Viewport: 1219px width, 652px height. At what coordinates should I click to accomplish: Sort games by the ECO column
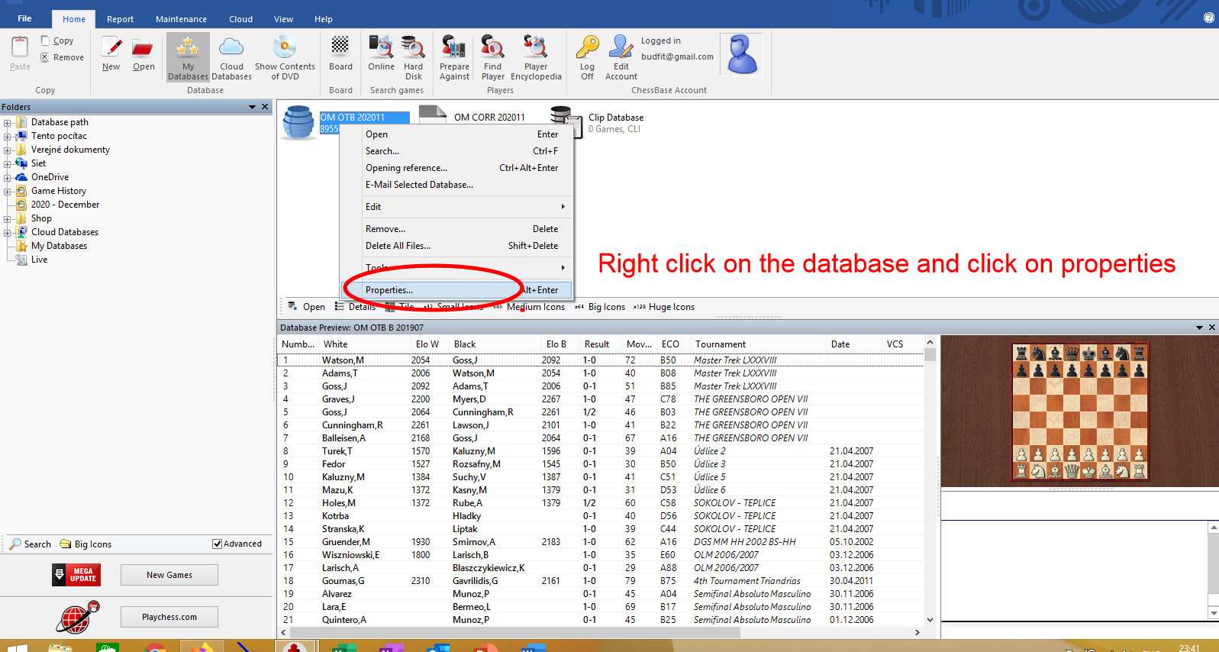coord(670,344)
